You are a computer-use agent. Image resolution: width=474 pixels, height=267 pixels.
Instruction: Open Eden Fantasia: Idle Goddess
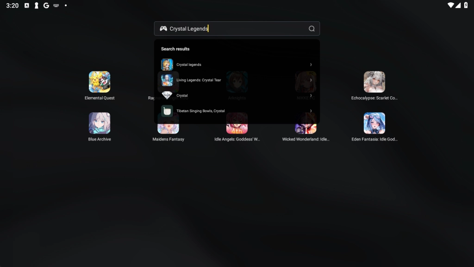click(x=374, y=122)
